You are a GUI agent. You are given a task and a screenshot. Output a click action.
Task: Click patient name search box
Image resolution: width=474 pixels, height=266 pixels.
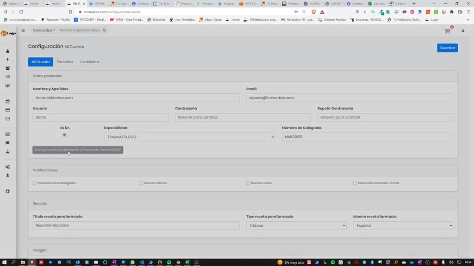tap(80, 30)
